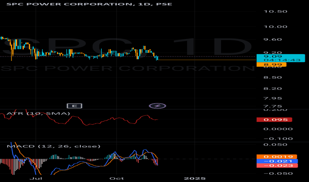Image resolution: width=309 pixels, height=182 pixels.
Task: Click the 0.0000 ATR scale label
Action: click(278, 129)
